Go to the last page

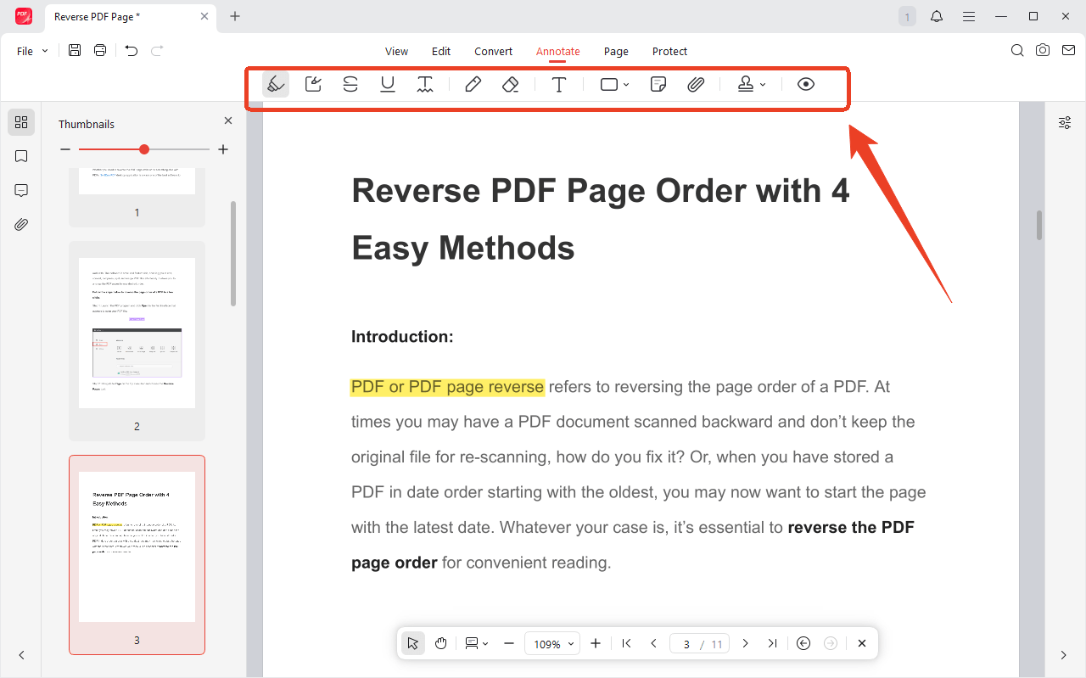[x=772, y=644]
